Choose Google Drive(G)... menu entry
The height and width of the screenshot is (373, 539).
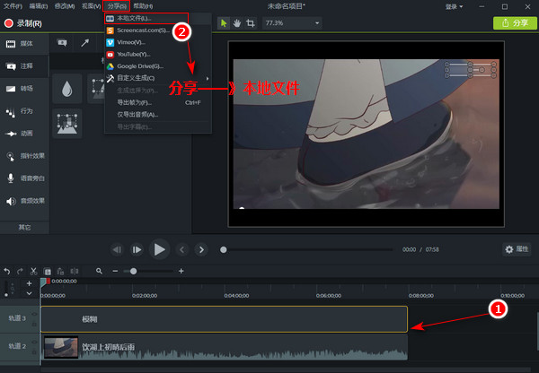pos(158,66)
